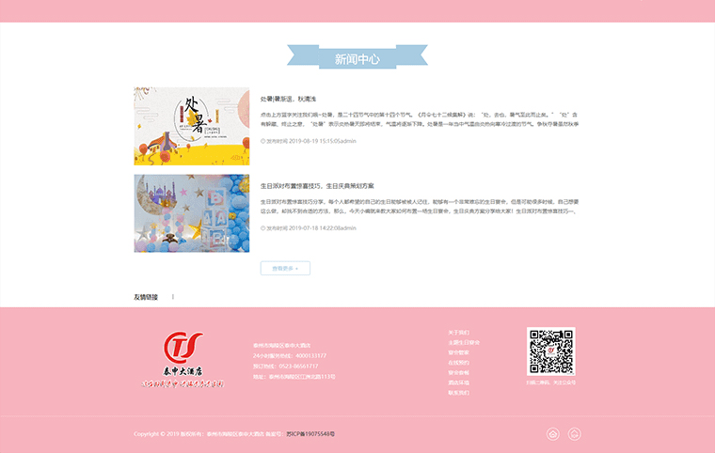The height and width of the screenshot is (453, 715).
Task: Click the clock icon beside 2019-07-18 publish time
Action: [262, 228]
